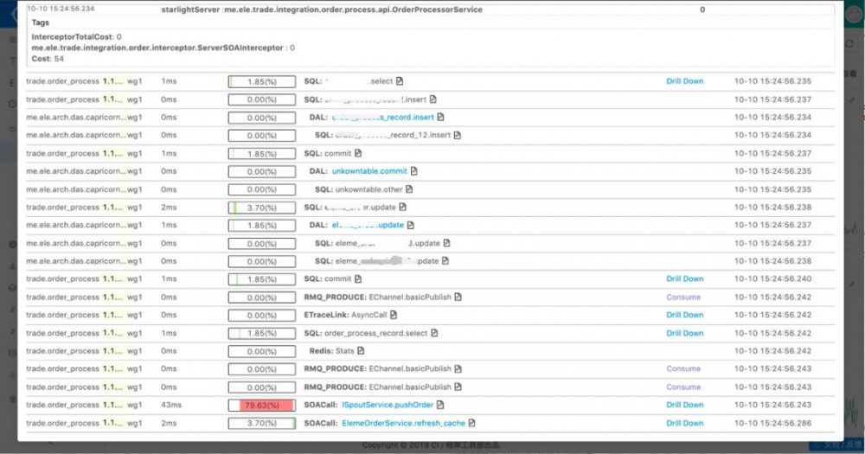Click SQL: unkowntable.other label
This screenshot has height=454, width=865.
point(359,189)
